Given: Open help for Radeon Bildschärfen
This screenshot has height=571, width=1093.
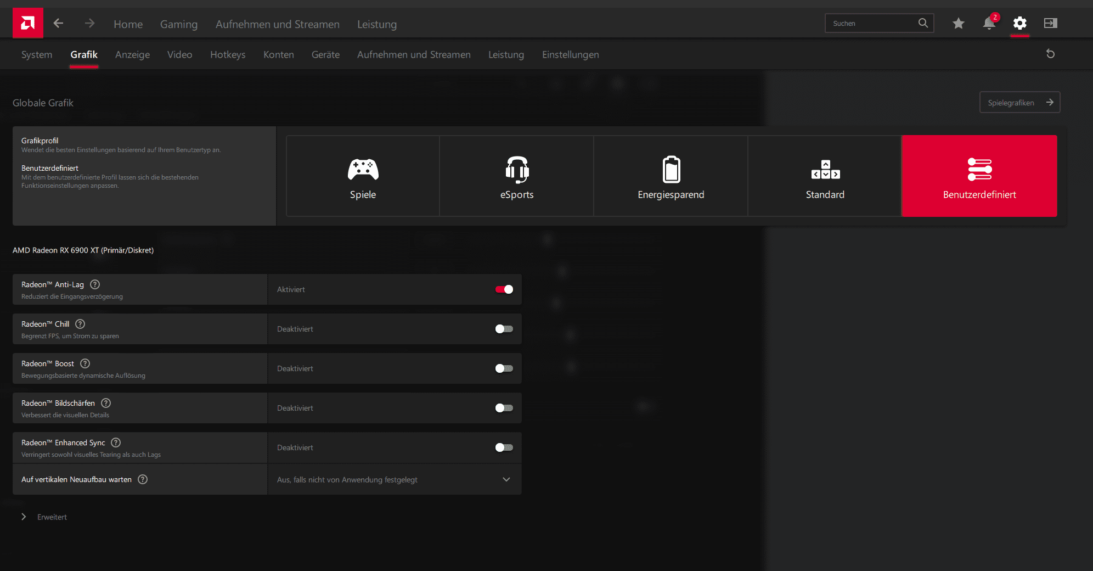Looking at the screenshot, I should (106, 403).
